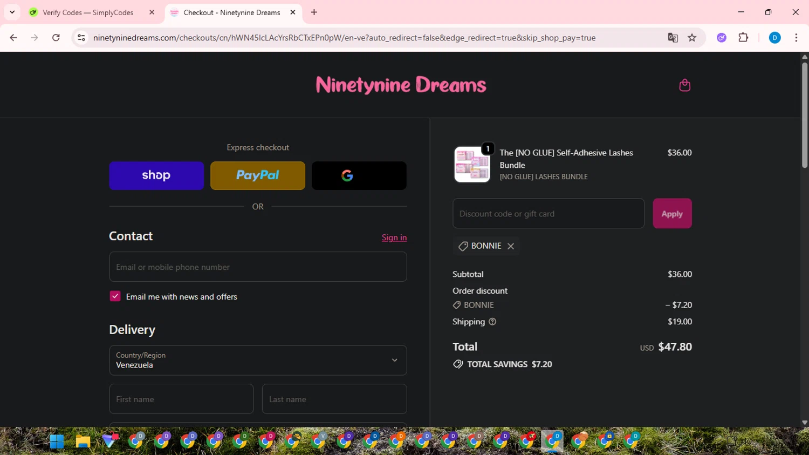This screenshot has width=809, height=455.
Task: Click the scrollbar up arrow
Action: coord(805,56)
